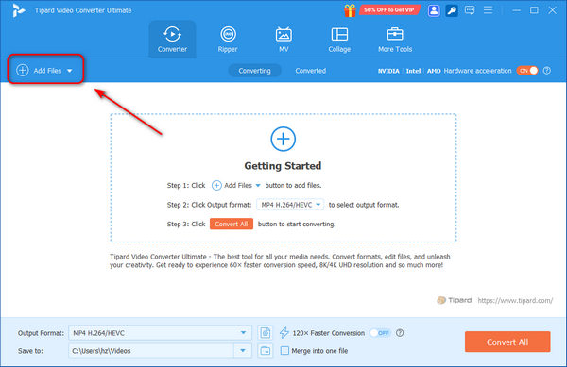Switch to the Ripper tab
This screenshot has height=367, width=567.
tap(228, 39)
